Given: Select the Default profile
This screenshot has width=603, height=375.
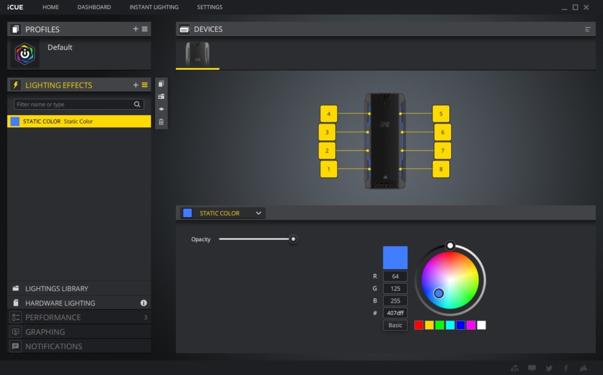Looking at the screenshot, I should 79,54.
